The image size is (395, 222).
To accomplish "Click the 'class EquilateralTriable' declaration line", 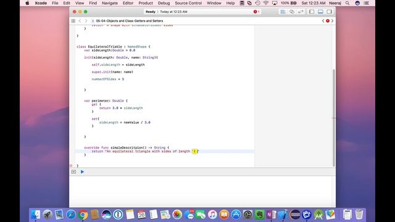I will point(114,47).
